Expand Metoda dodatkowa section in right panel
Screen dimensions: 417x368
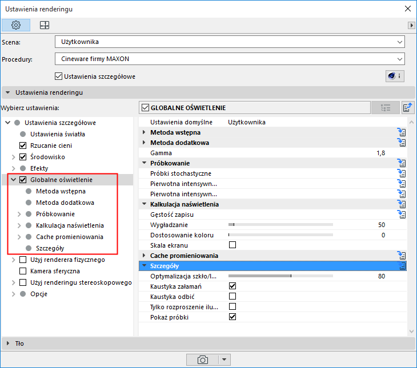click(x=144, y=143)
